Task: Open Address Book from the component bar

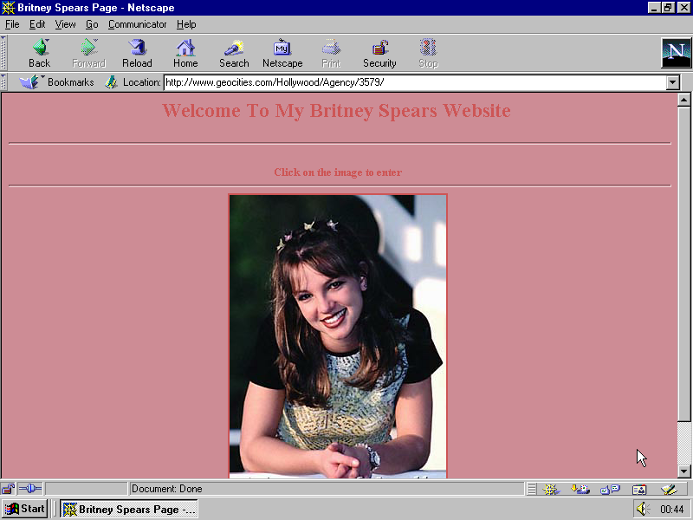Action: pos(639,489)
